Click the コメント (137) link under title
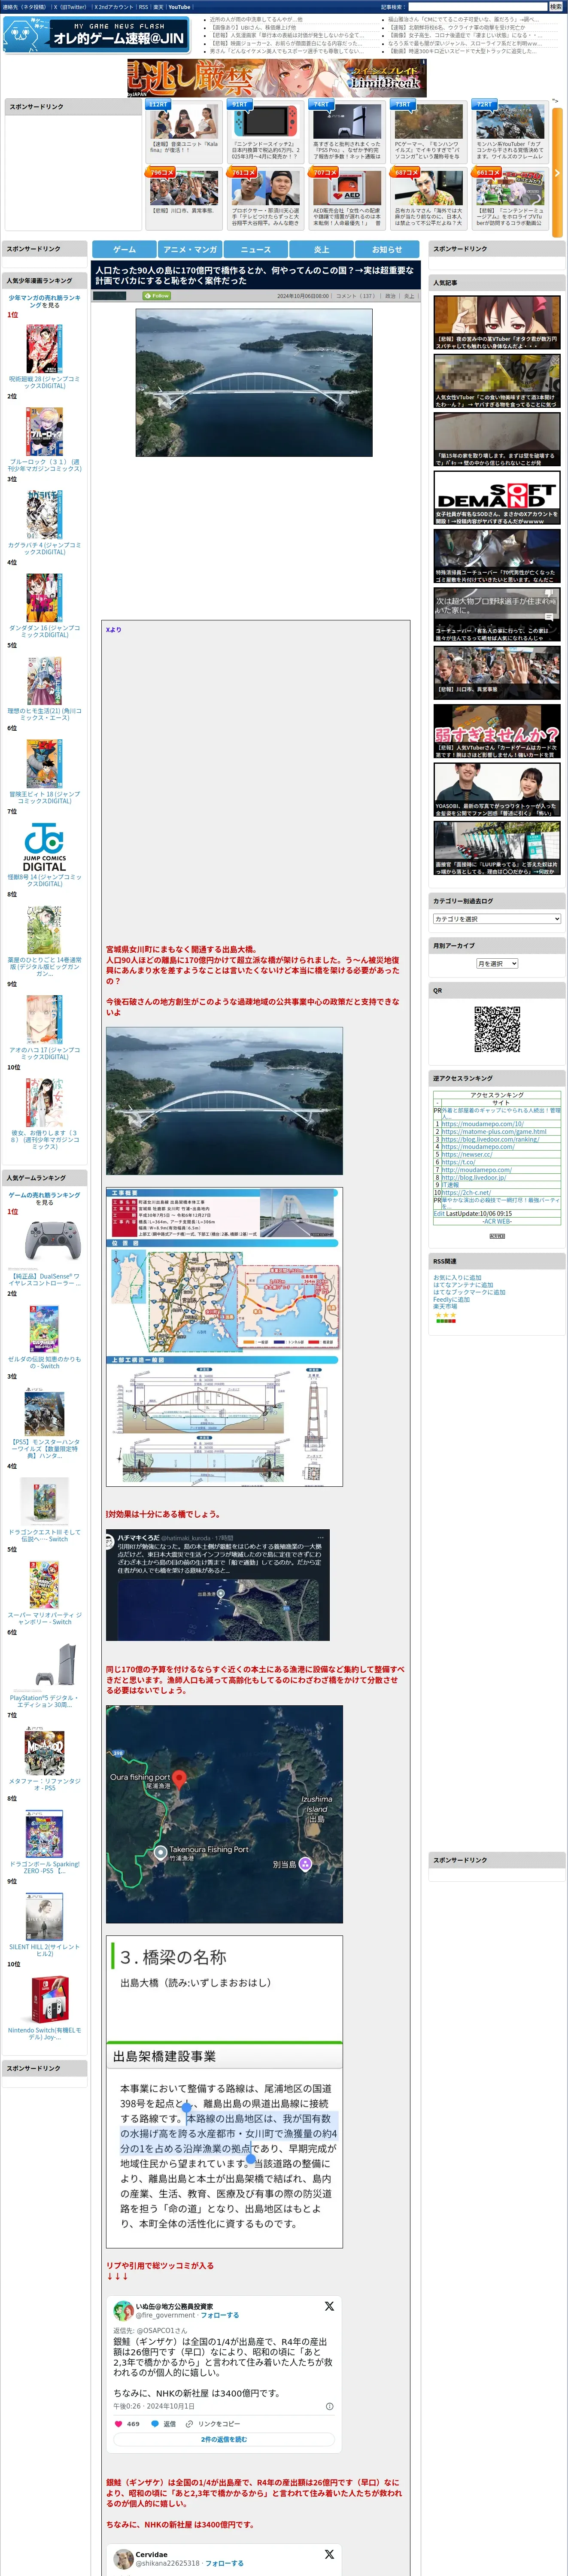This screenshot has height=2576, width=568. click(x=356, y=296)
